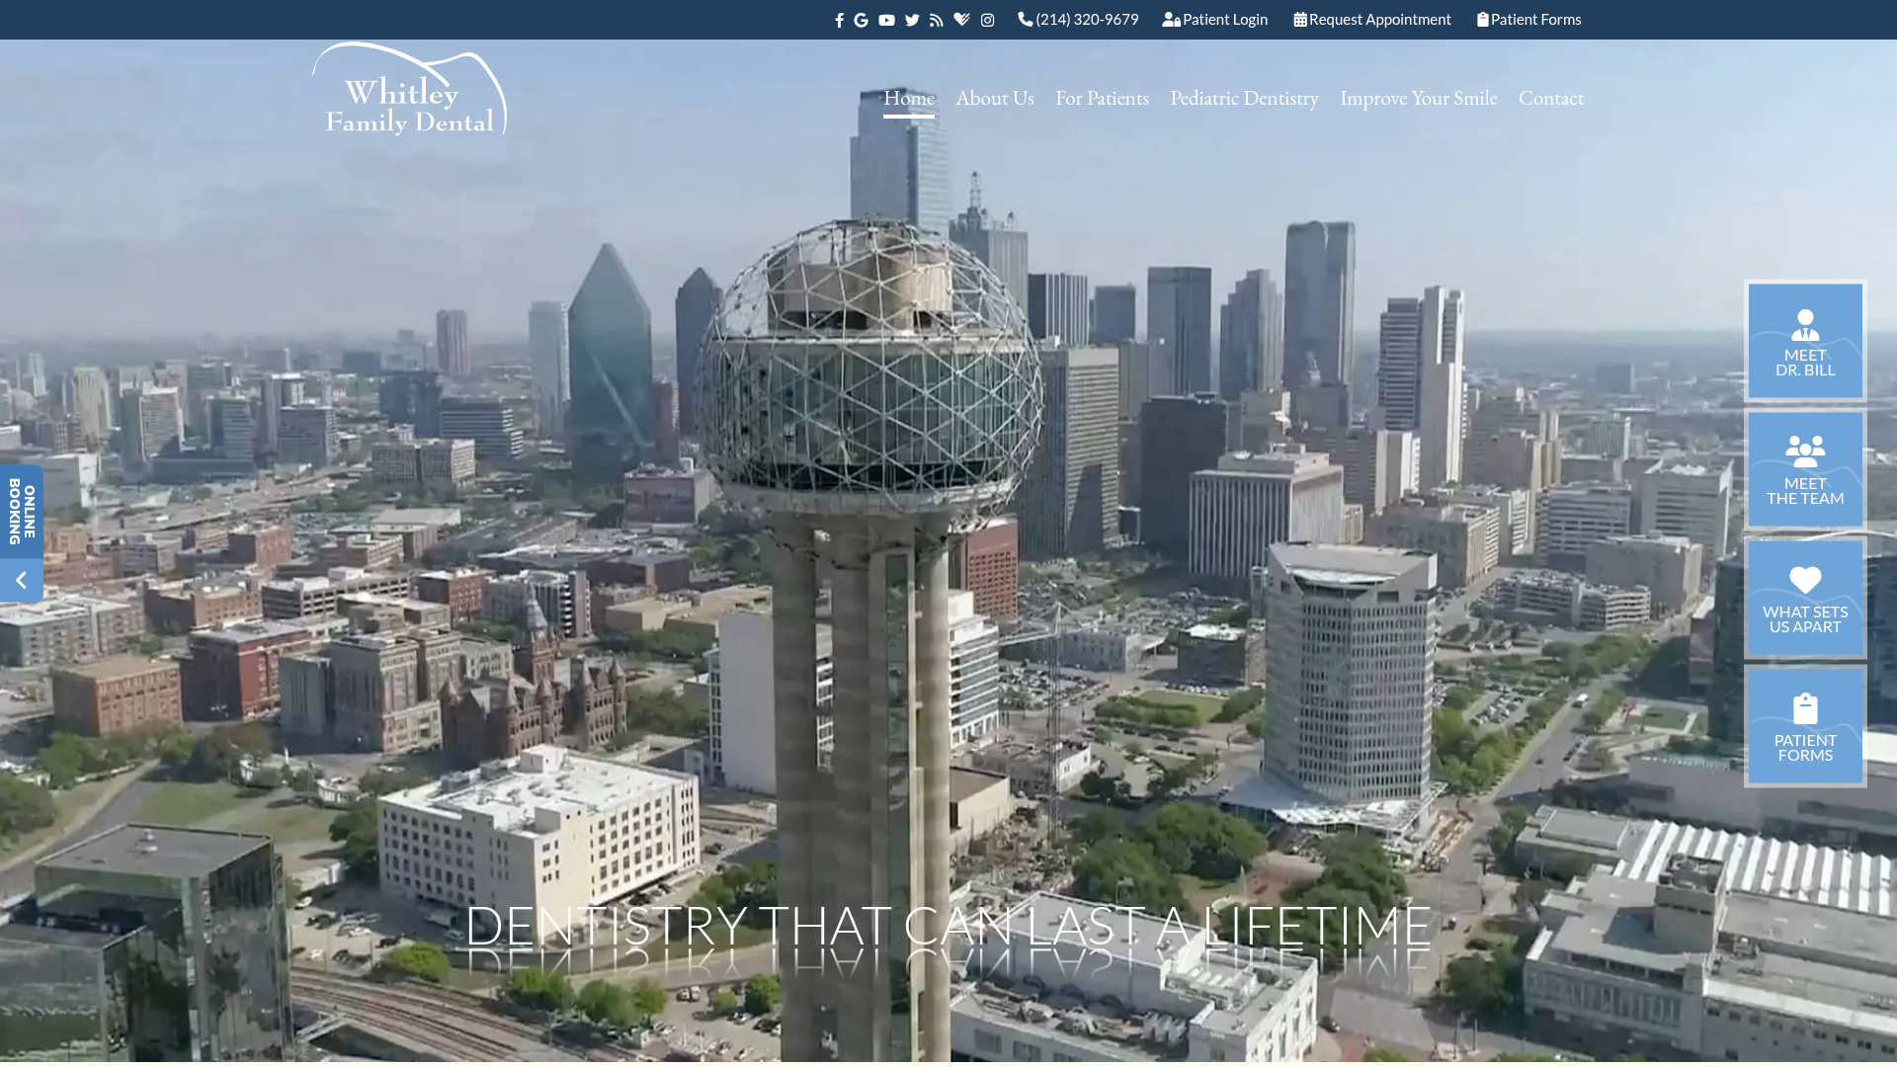The width and height of the screenshot is (1897, 1067).
Task: Open the RSS feed icon
Action: [x=937, y=20]
